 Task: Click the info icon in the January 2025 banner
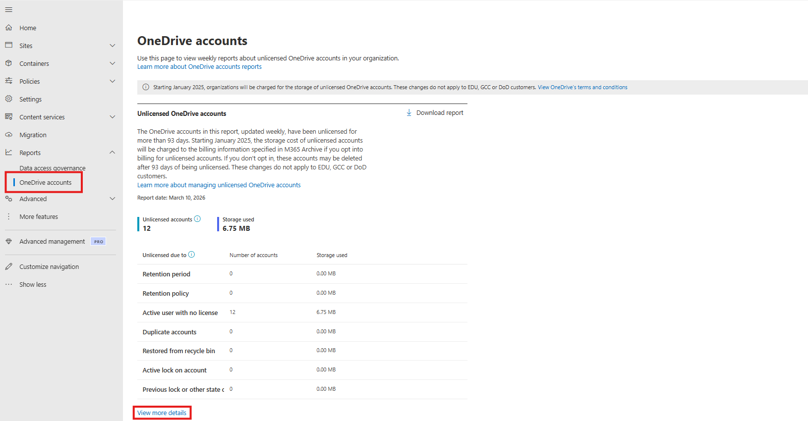click(x=146, y=87)
